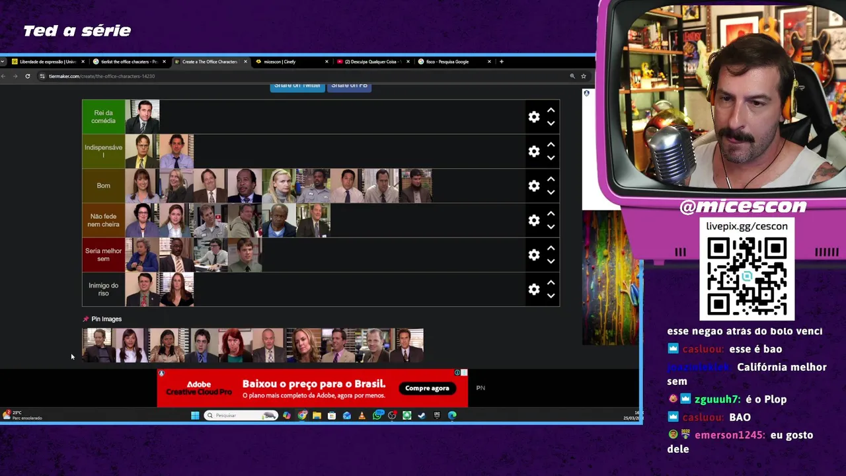Select Jim image in Indispensável row
The image size is (846, 476).
click(x=176, y=151)
